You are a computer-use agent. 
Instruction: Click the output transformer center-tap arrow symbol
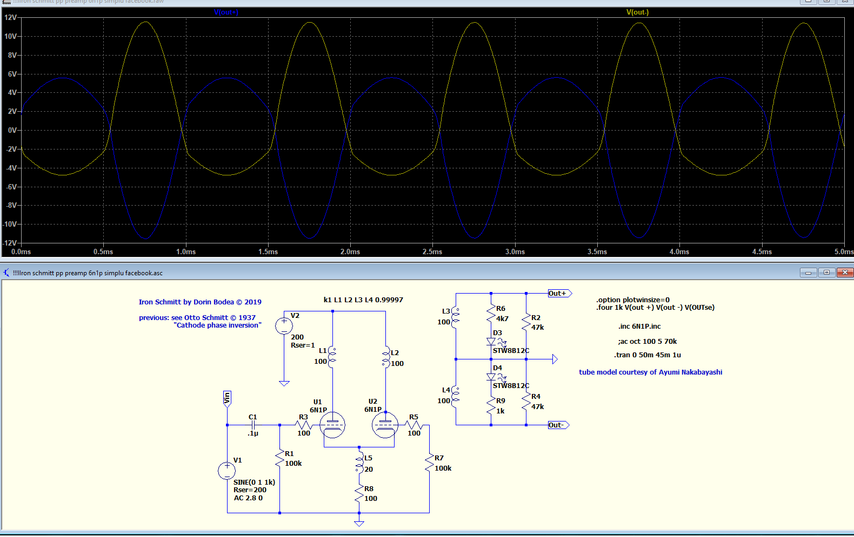tap(555, 359)
